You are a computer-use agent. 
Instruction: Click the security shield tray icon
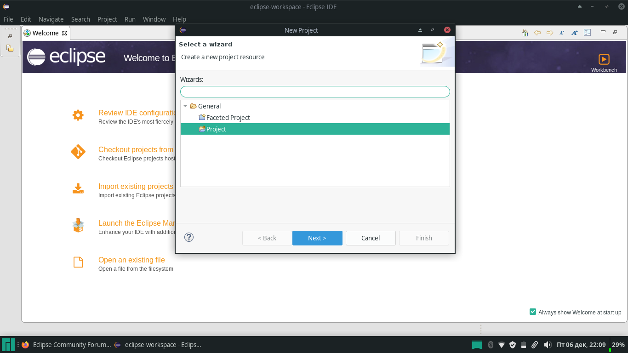pos(513,345)
